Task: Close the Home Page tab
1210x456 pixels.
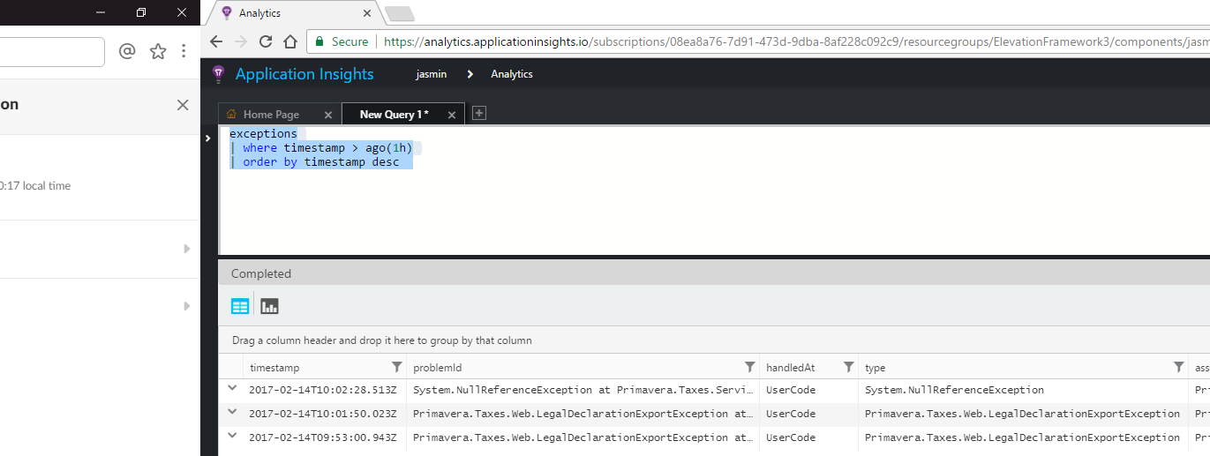Action: click(x=328, y=115)
